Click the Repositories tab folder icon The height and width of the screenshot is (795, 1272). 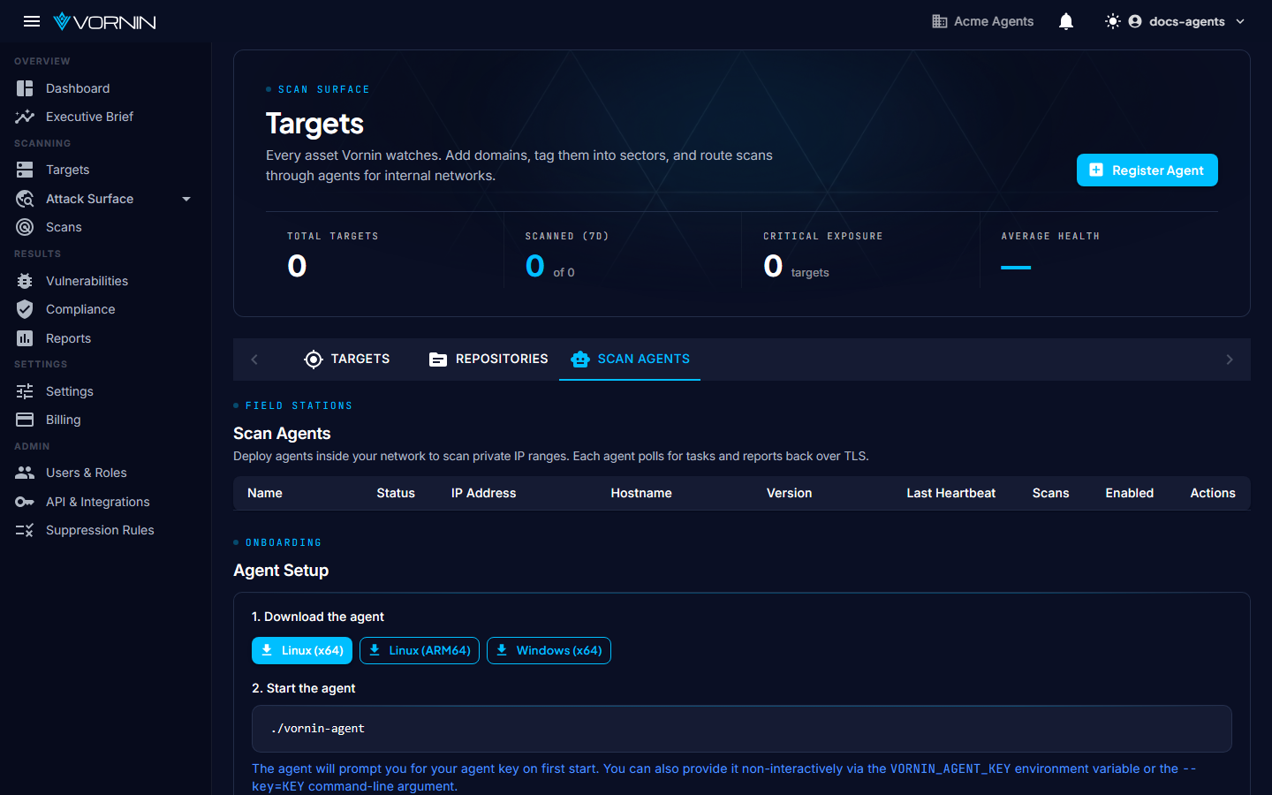[x=438, y=360]
